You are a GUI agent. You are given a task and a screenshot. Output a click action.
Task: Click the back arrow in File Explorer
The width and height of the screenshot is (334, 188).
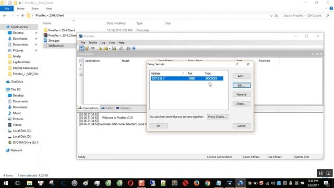pos(5,16)
